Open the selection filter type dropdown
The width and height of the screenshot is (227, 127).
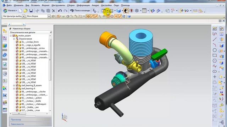pyautogui.click(x=24, y=16)
